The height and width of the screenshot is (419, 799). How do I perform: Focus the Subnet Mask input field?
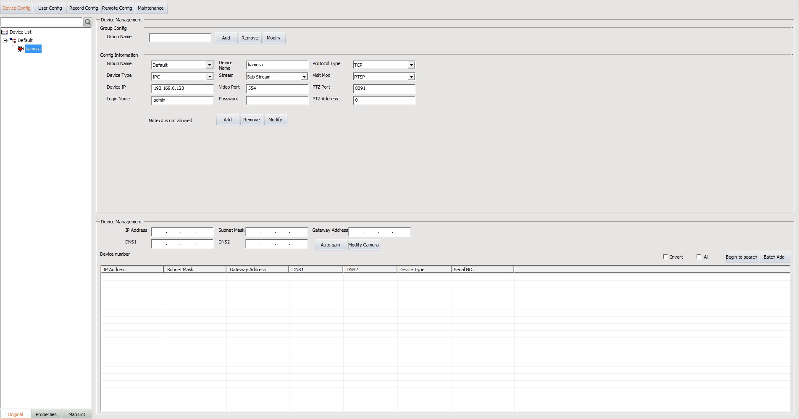pyautogui.click(x=277, y=232)
